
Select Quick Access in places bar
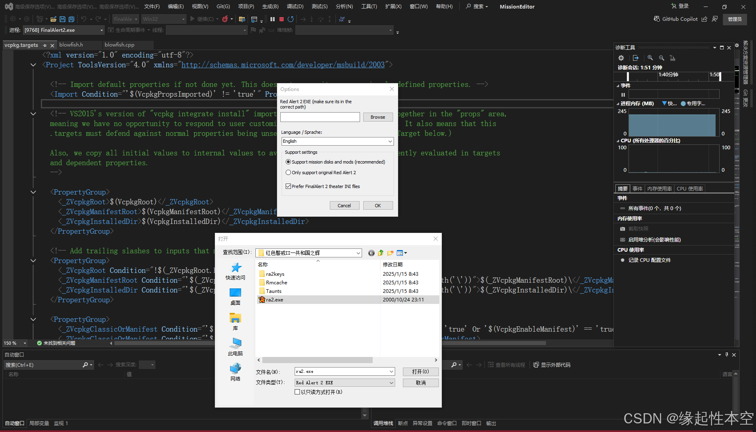point(235,271)
